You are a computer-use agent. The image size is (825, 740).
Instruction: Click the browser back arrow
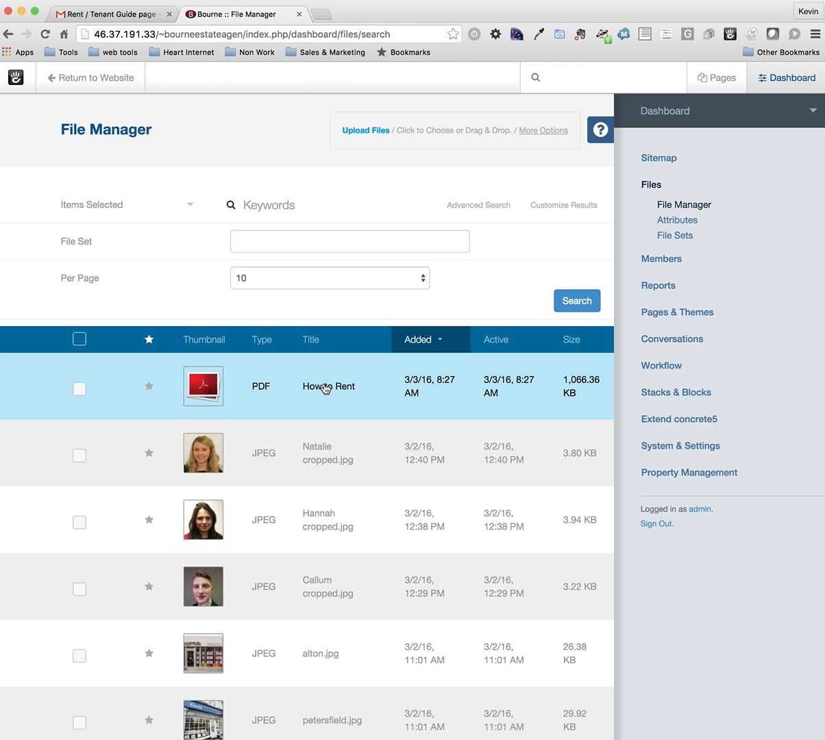tap(8, 34)
